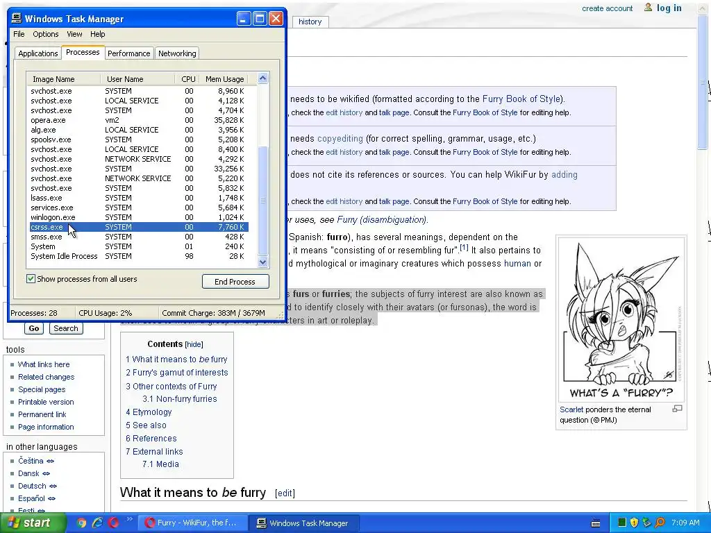Click the on-screen keyboard icon in the taskbar

(596, 523)
